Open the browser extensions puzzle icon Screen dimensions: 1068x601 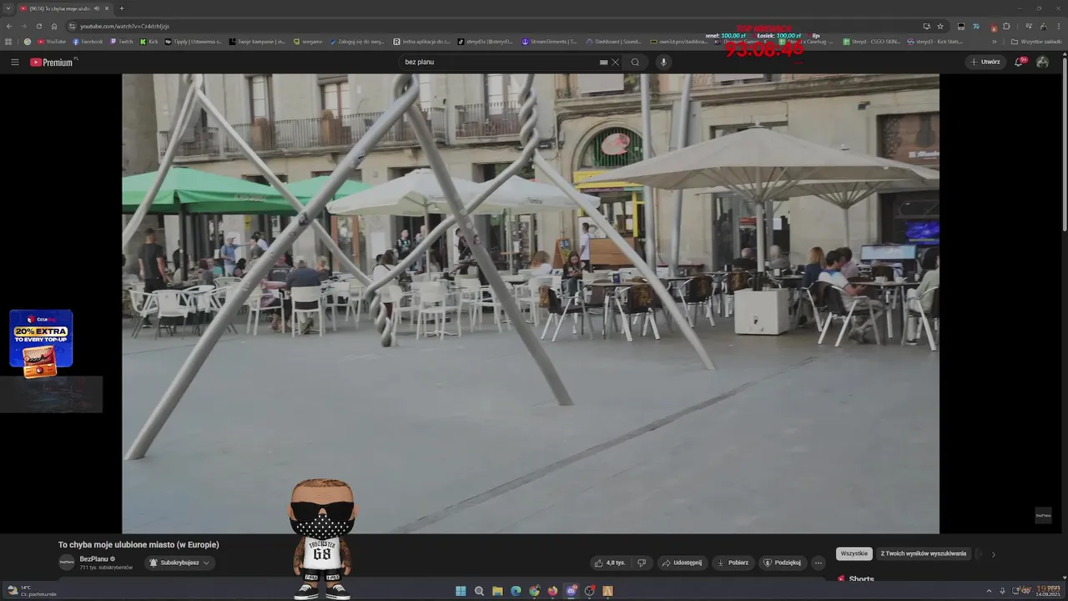coord(1006,26)
